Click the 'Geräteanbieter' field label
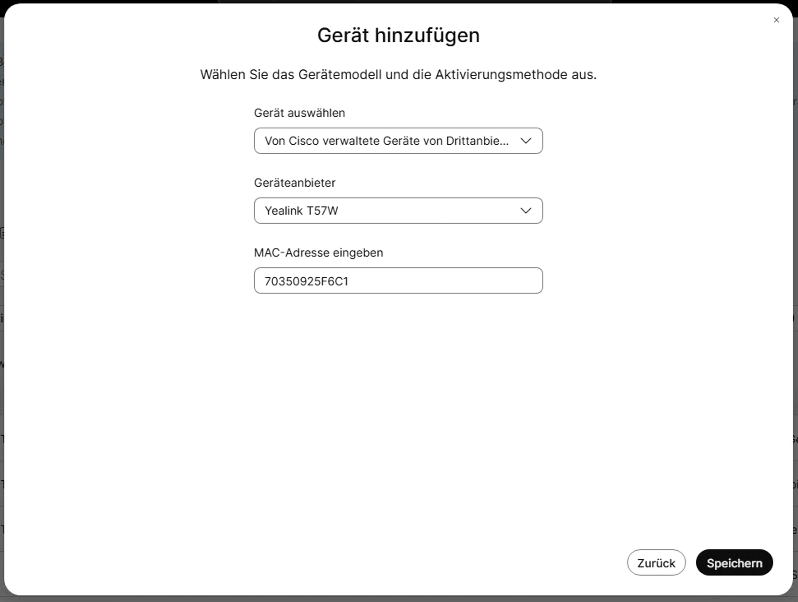This screenshot has width=798, height=602. 295,183
